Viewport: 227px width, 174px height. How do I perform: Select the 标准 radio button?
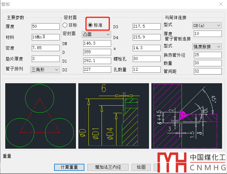90,25
